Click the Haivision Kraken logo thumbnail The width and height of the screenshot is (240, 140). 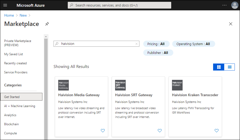click(177, 85)
